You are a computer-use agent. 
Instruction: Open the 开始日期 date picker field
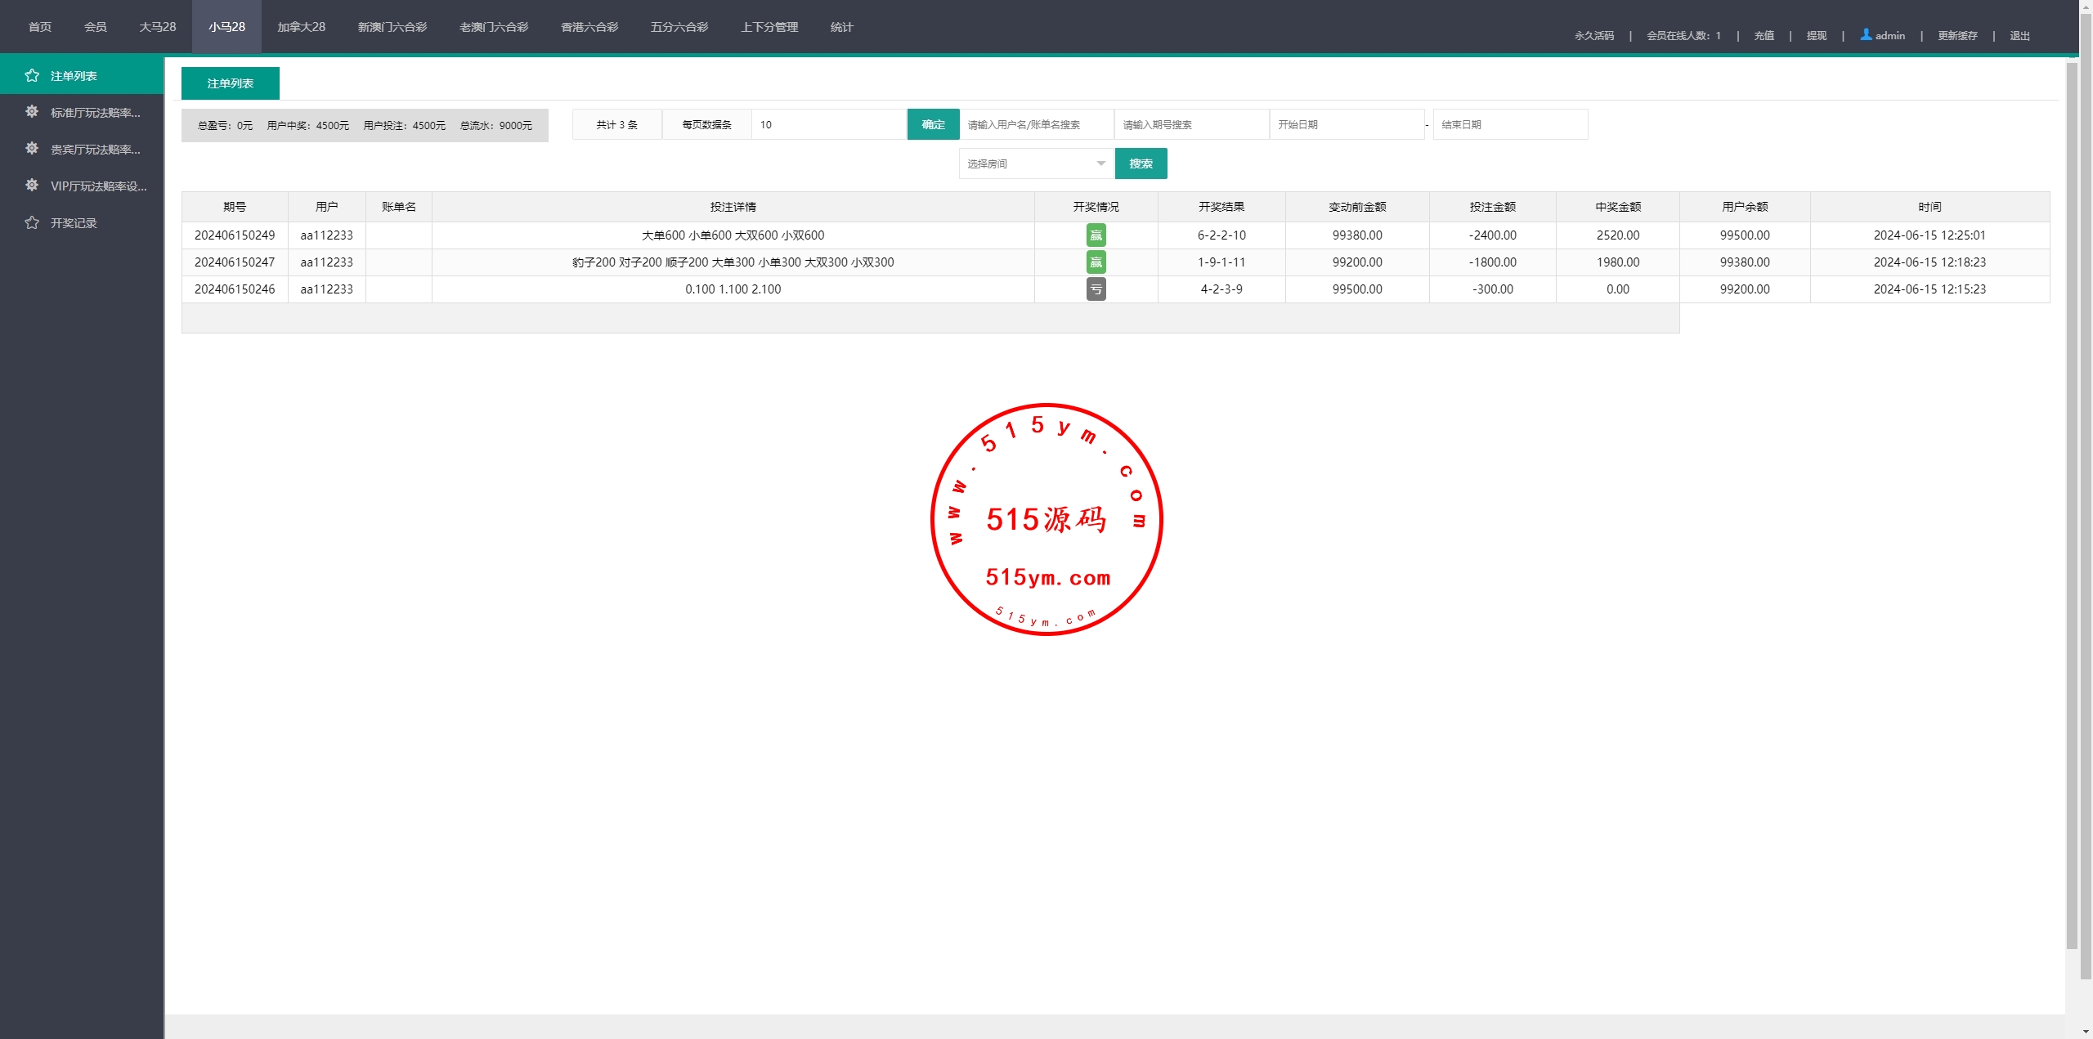tap(1346, 125)
